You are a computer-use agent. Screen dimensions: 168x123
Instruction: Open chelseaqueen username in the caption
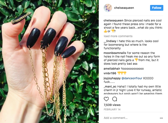point(113,20)
